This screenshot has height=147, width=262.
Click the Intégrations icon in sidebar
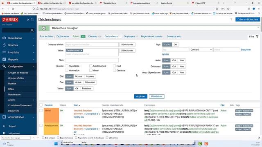4,133
